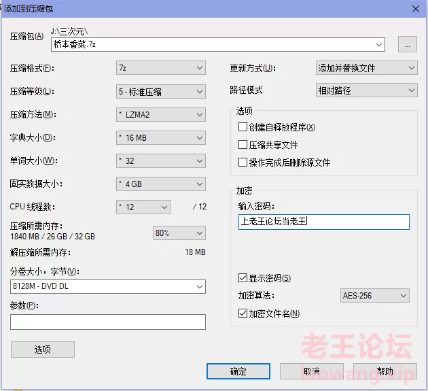Open the 加密算法 AES-256 dropdown
The width and height of the screenshot is (428, 391).
click(375, 295)
